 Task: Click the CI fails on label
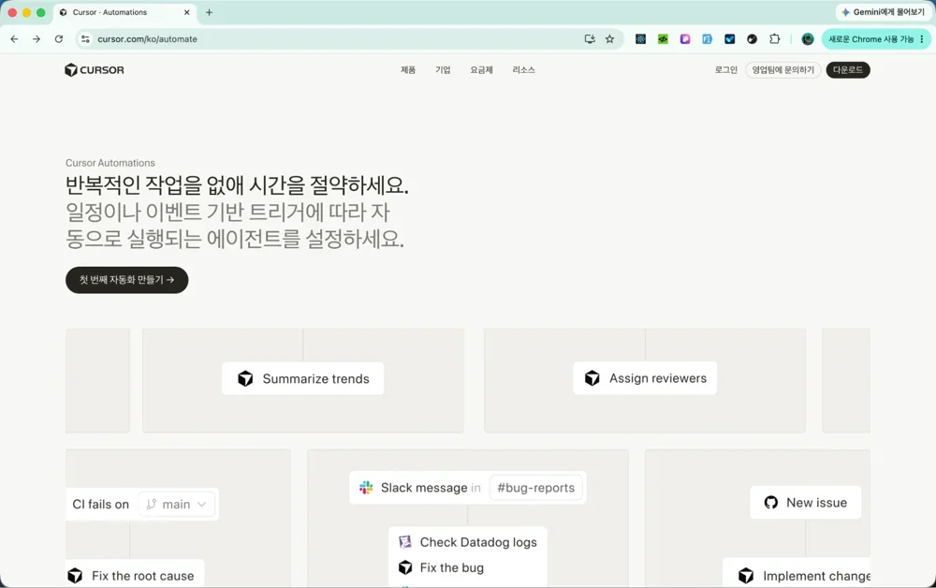[101, 505]
